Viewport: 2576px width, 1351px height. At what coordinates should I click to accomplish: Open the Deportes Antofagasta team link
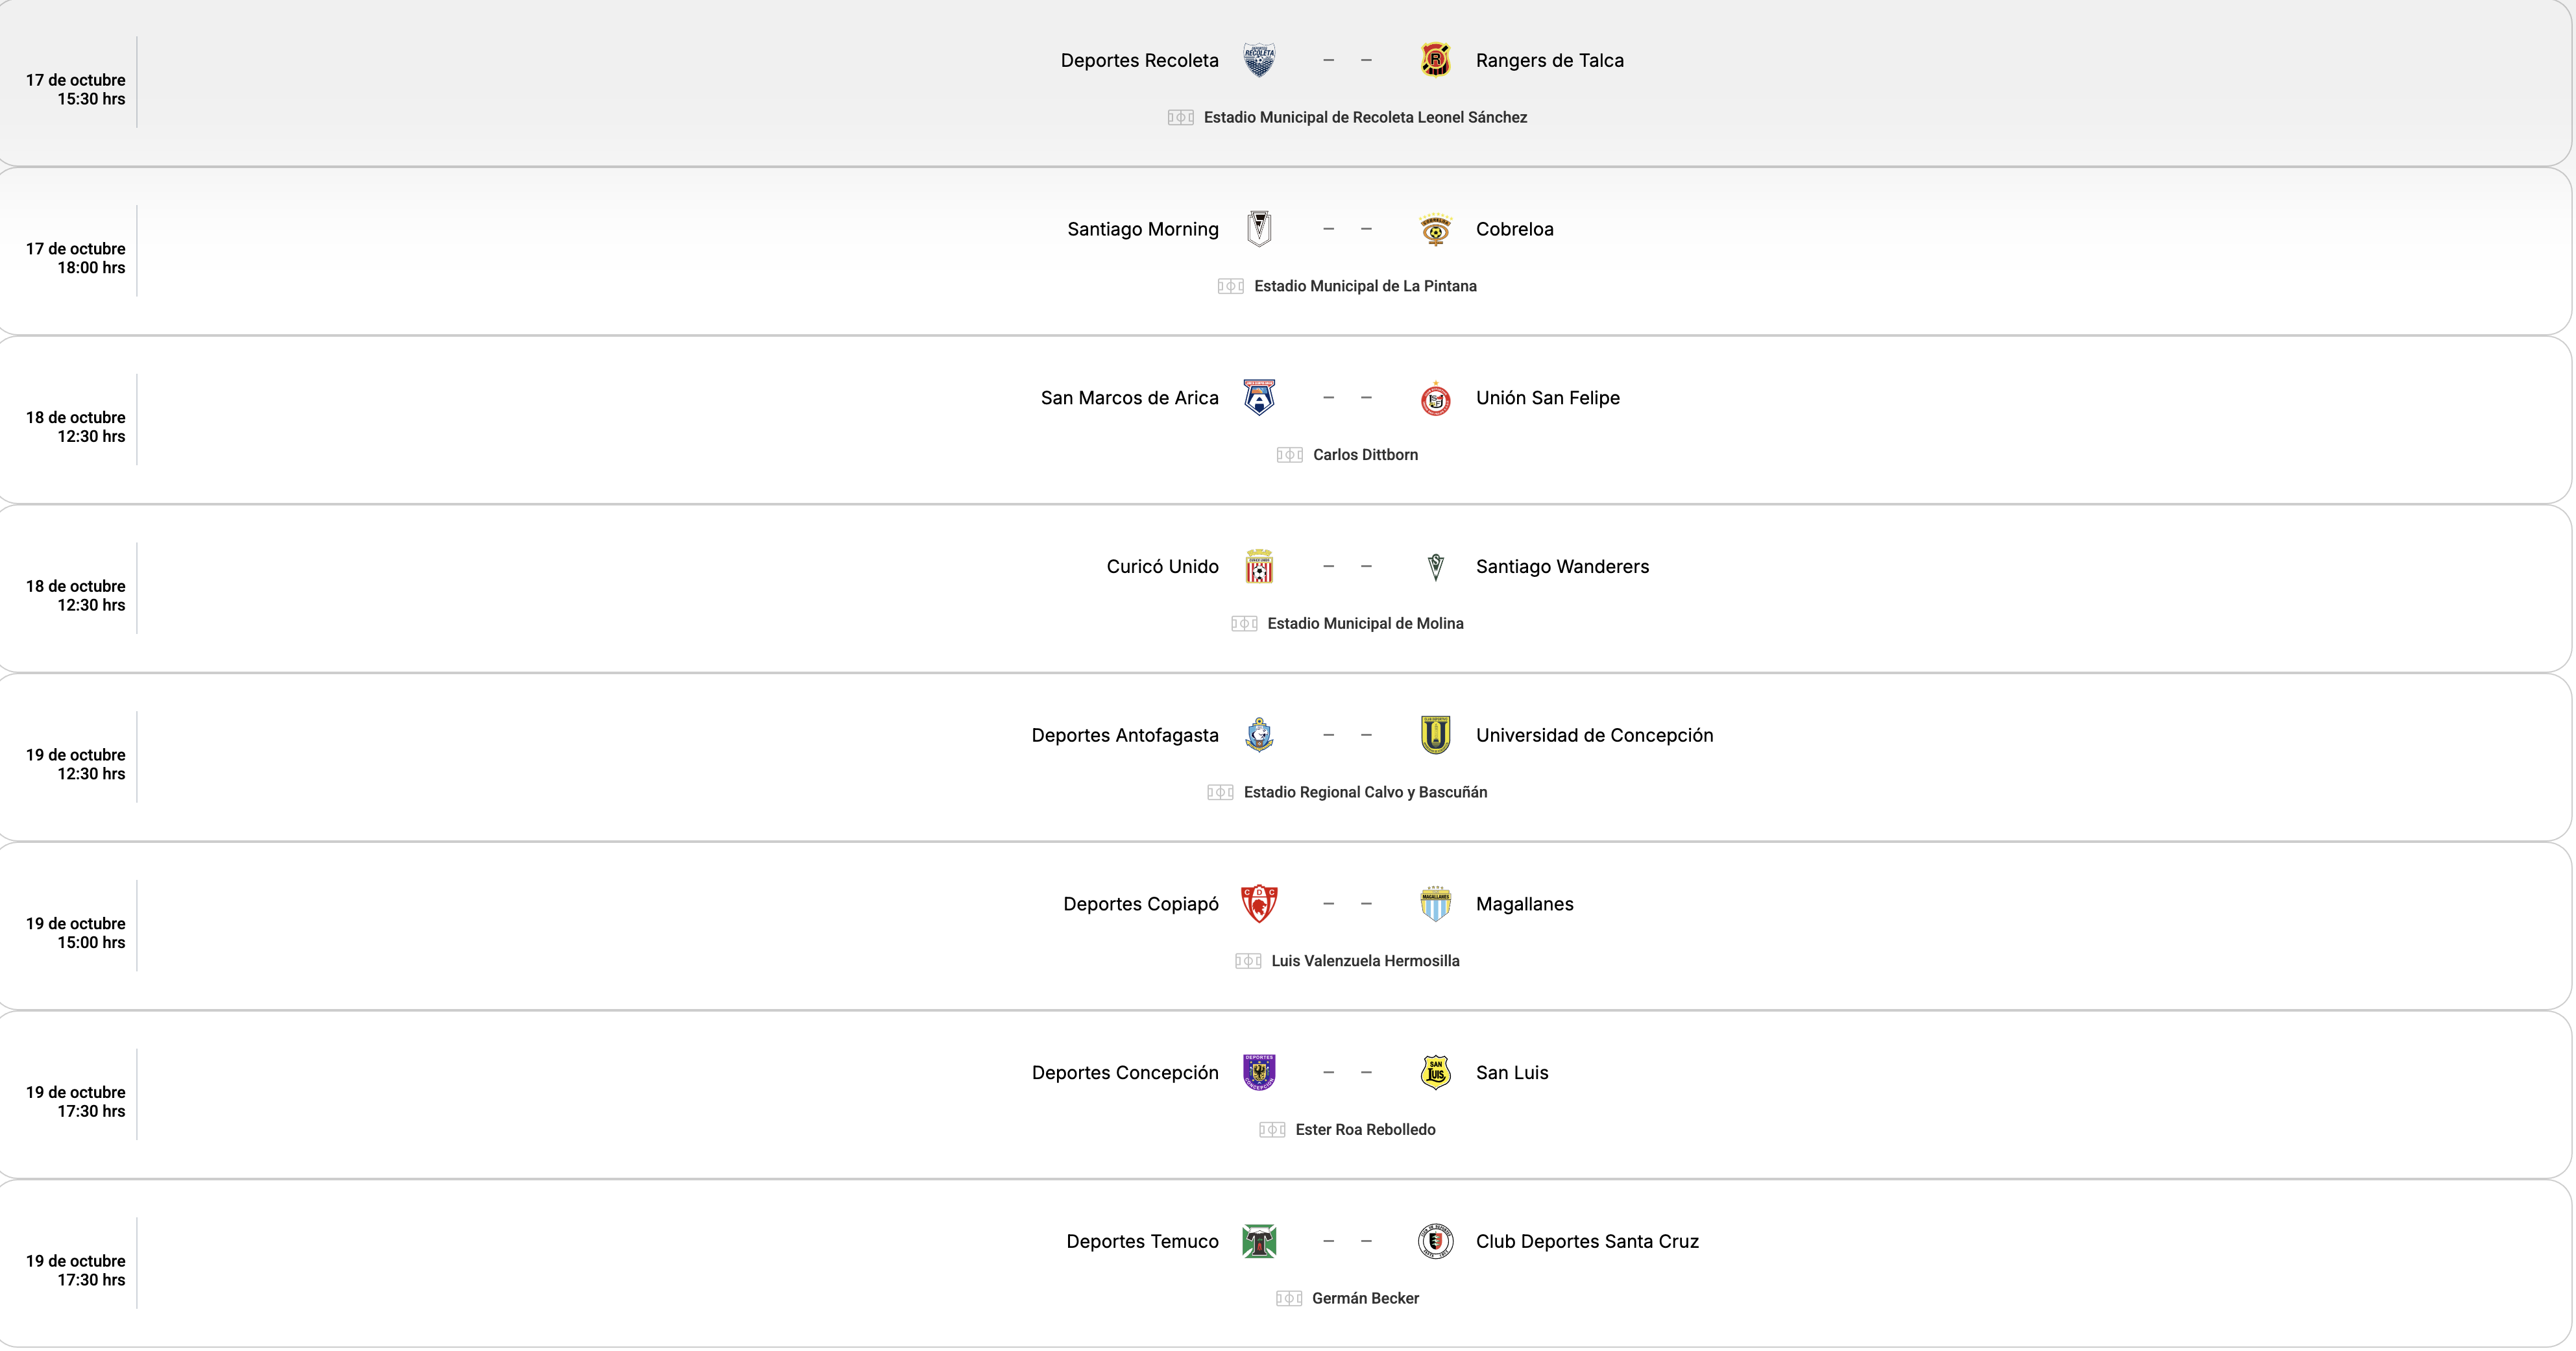[x=1125, y=735]
